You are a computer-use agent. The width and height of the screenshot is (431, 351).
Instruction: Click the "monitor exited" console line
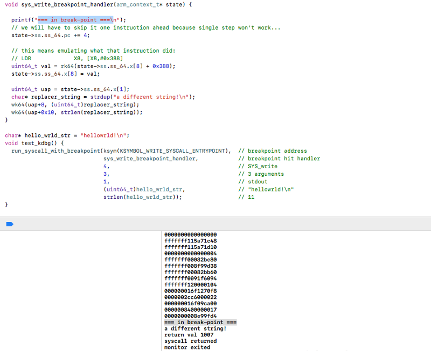(x=187, y=347)
